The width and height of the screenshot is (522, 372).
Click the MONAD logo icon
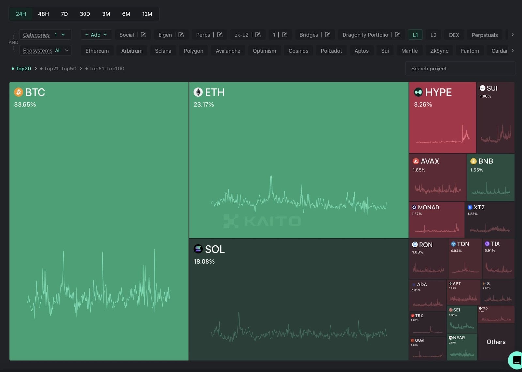[x=414, y=207]
